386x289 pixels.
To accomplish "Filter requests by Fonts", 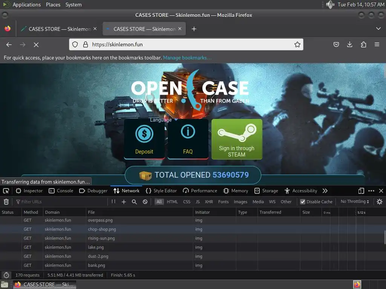I will [223, 202].
